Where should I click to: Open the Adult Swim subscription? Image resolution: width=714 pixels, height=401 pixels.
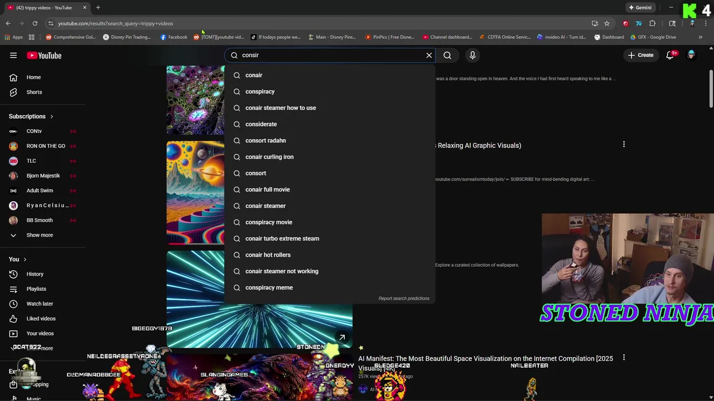(42, 190)
